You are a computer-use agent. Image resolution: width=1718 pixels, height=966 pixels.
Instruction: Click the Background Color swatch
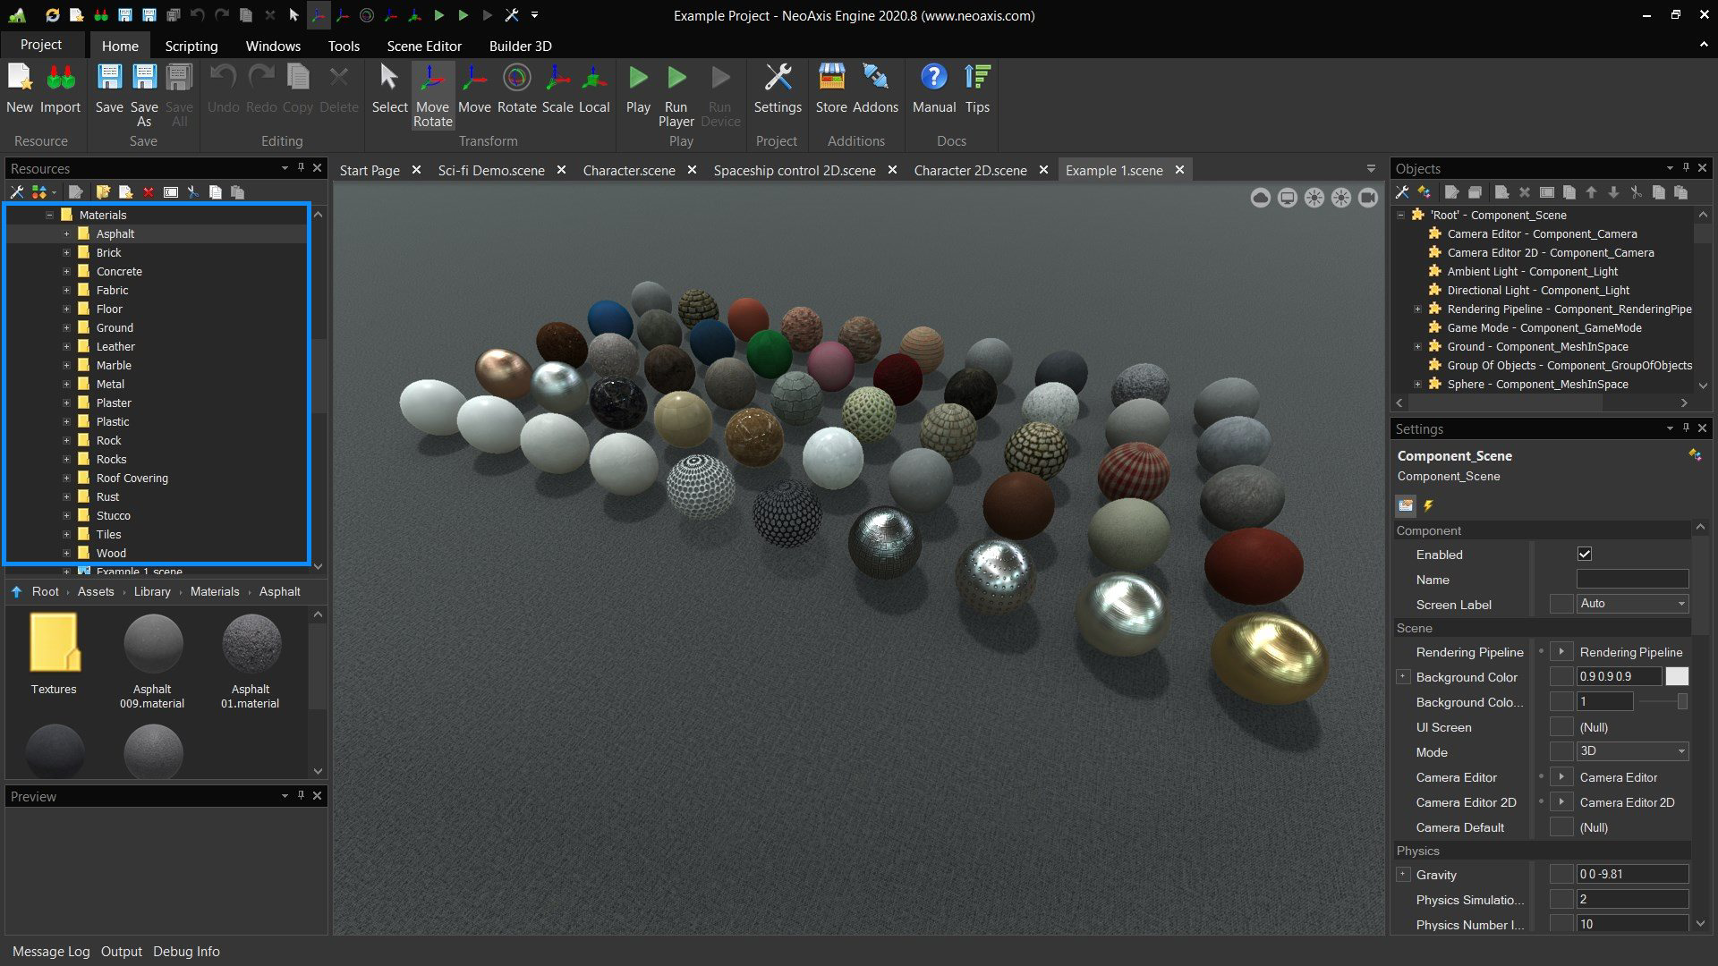(1676, 676)
